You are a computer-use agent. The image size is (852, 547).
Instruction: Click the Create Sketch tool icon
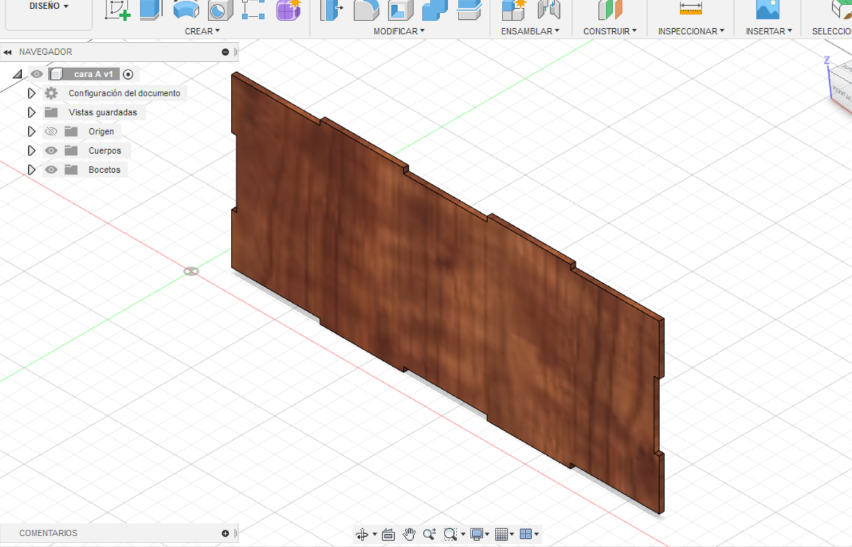(117, 9)
